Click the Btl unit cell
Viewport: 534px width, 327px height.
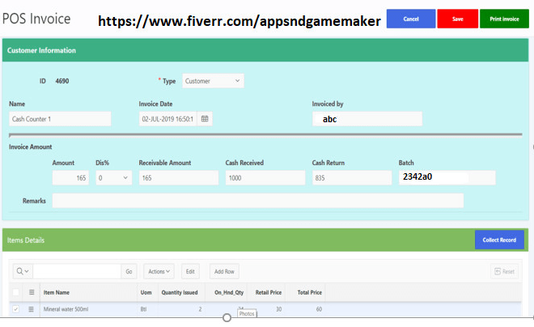(x=147, y=309)
